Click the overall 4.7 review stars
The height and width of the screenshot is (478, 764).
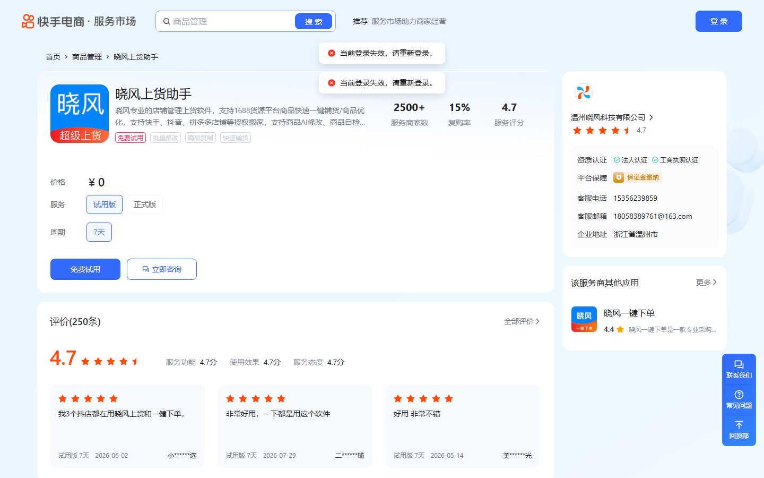coord(110,362)
